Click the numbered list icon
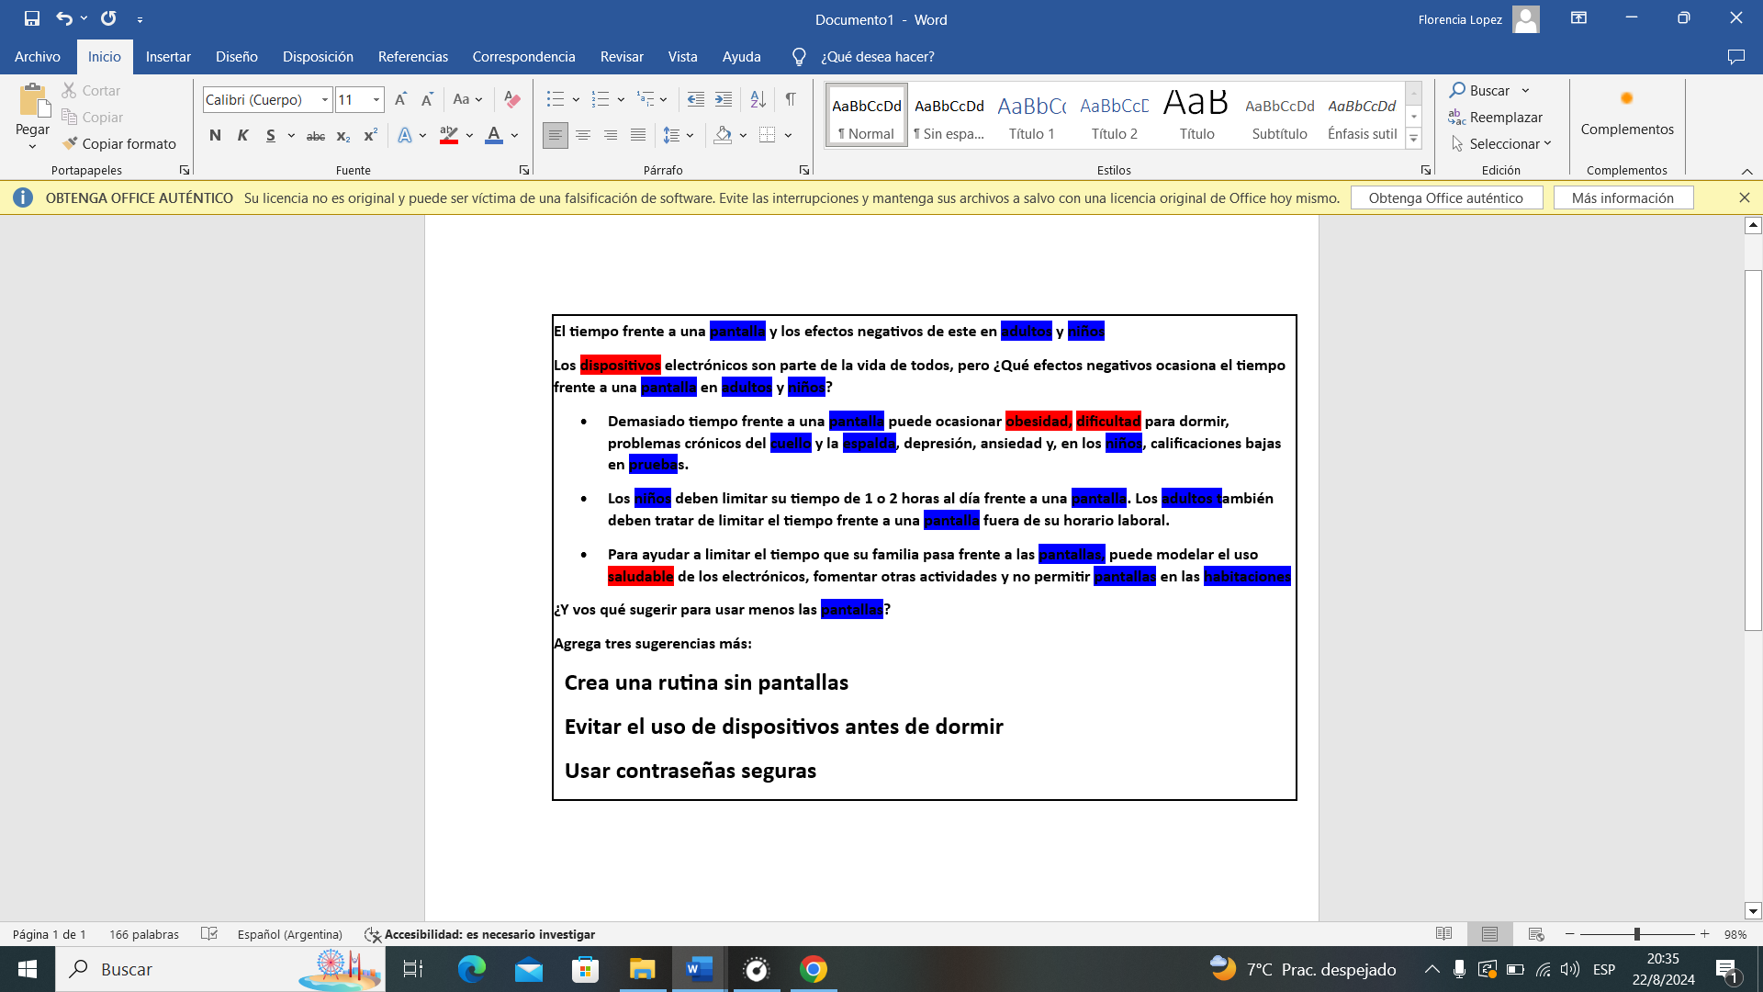This screenshot has height=992, width=1763. click(x=600, y=99)
